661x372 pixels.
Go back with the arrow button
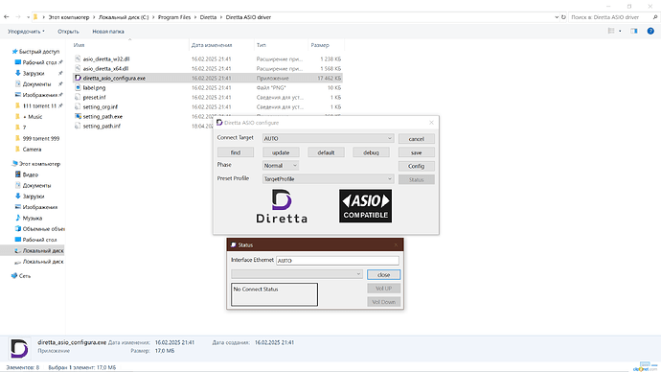pyautogui.click(x=7, y=17)
